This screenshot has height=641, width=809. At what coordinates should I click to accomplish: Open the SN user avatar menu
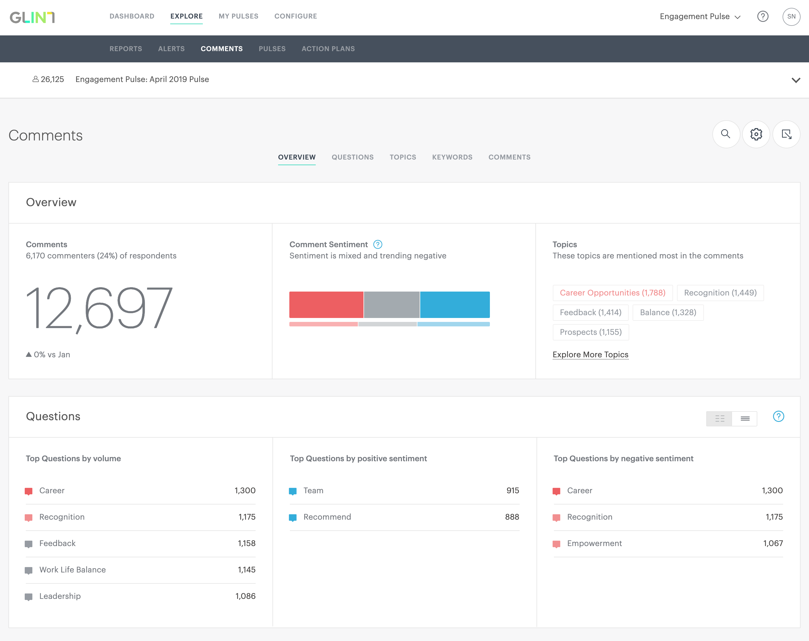[791, 17]
